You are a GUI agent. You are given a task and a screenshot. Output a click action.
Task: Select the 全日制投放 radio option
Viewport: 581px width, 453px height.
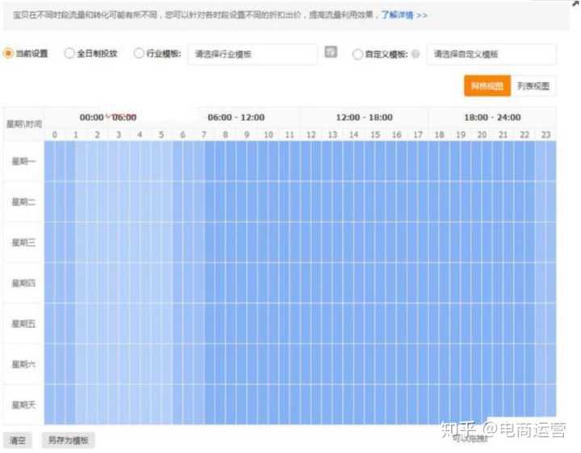pyautogui.click(x=69, y=53)
